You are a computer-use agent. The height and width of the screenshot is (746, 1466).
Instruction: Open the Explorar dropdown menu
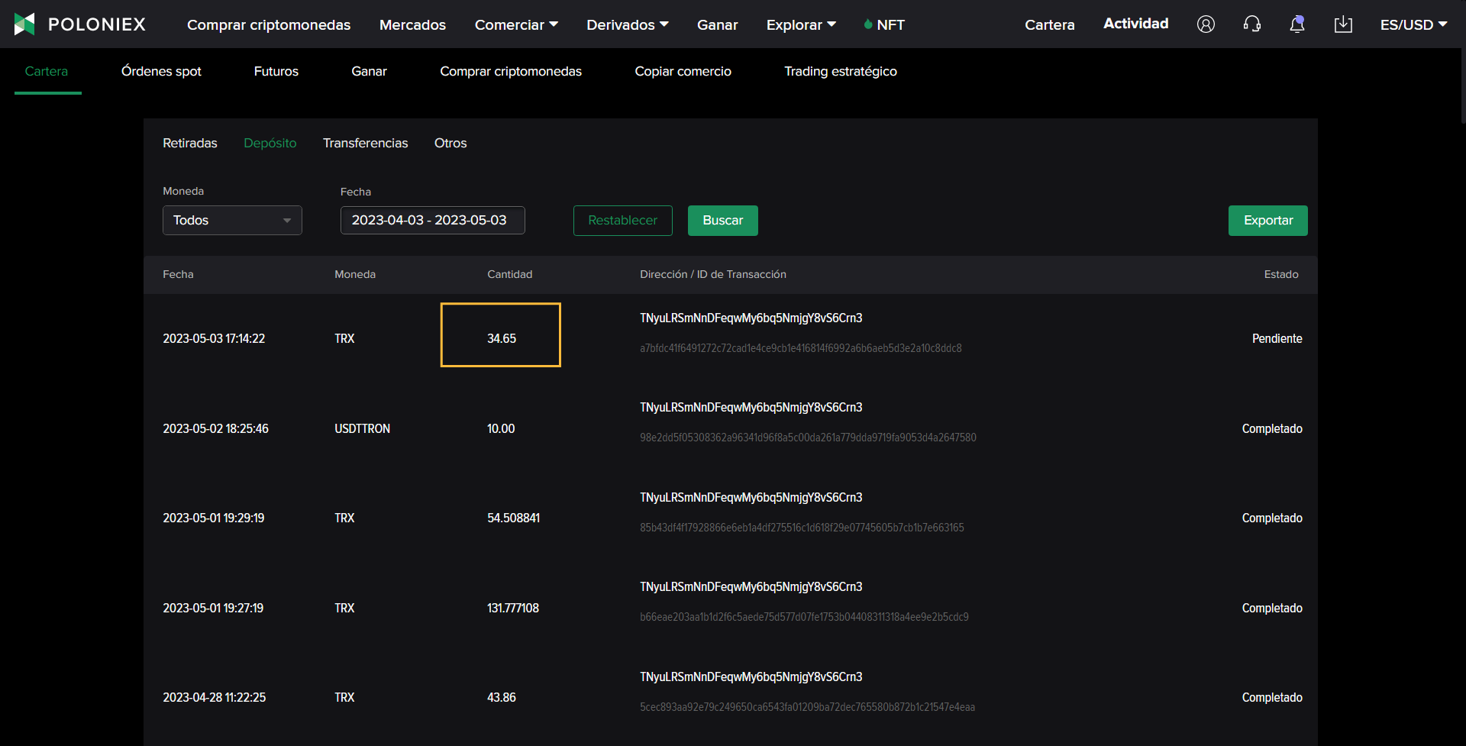point(801,24)
